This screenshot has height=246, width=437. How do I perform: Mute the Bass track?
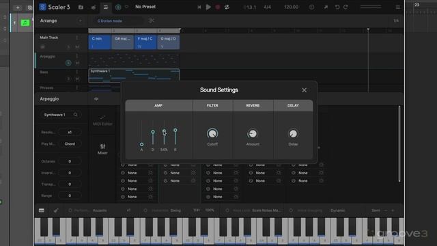(x=77, y=79)
